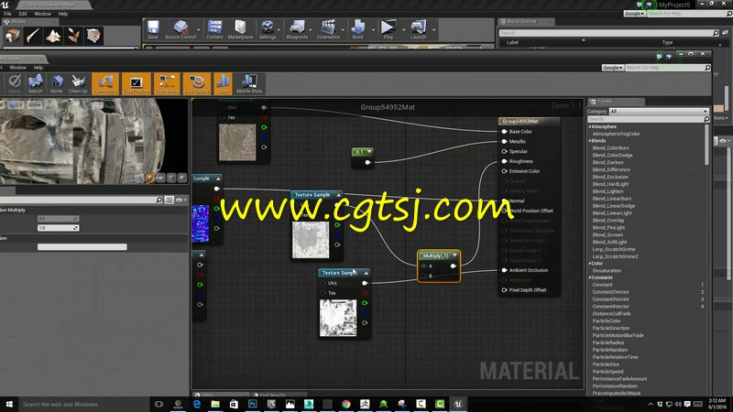The image size is (733, 412).
Task: Open the Marketplace toolbar icon
Action: point(240,29)
